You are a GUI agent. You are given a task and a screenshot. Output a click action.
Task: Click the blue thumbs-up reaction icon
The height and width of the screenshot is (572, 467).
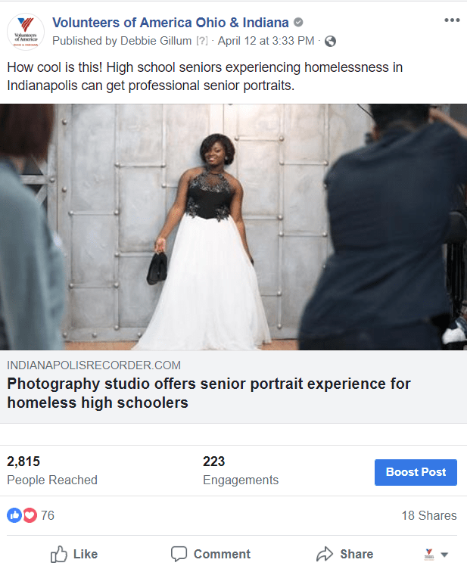pos(14,515)
